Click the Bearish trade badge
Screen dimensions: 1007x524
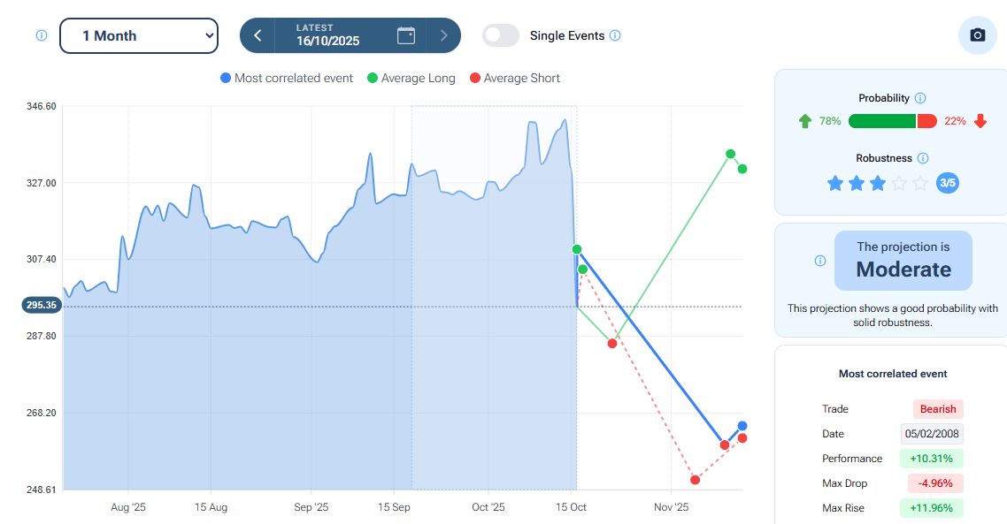pyautogui.click(x=937, y=409)
